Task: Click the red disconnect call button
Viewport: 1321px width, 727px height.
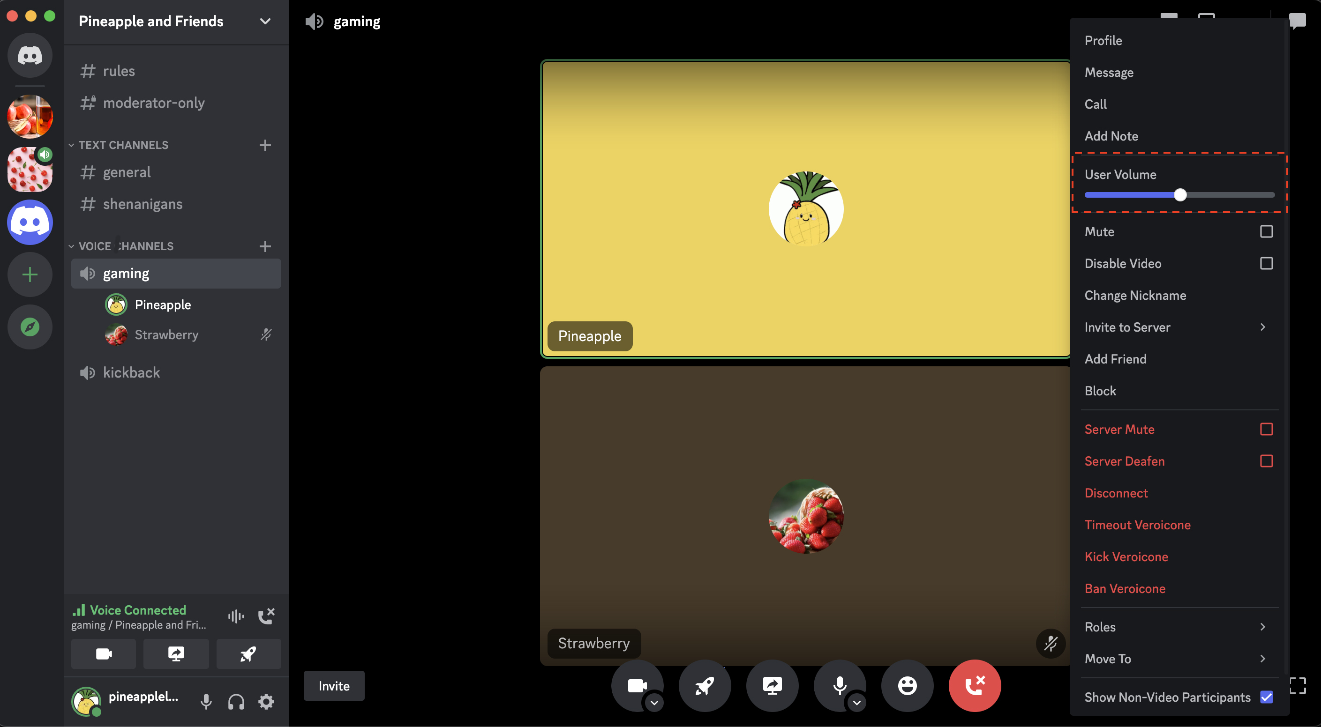Action: [x=975, y=686]
